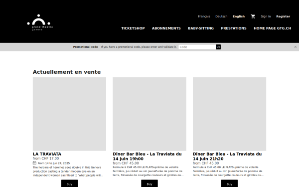Click 'Promotional code' label

pyautogui.click(x=85, y=47)
